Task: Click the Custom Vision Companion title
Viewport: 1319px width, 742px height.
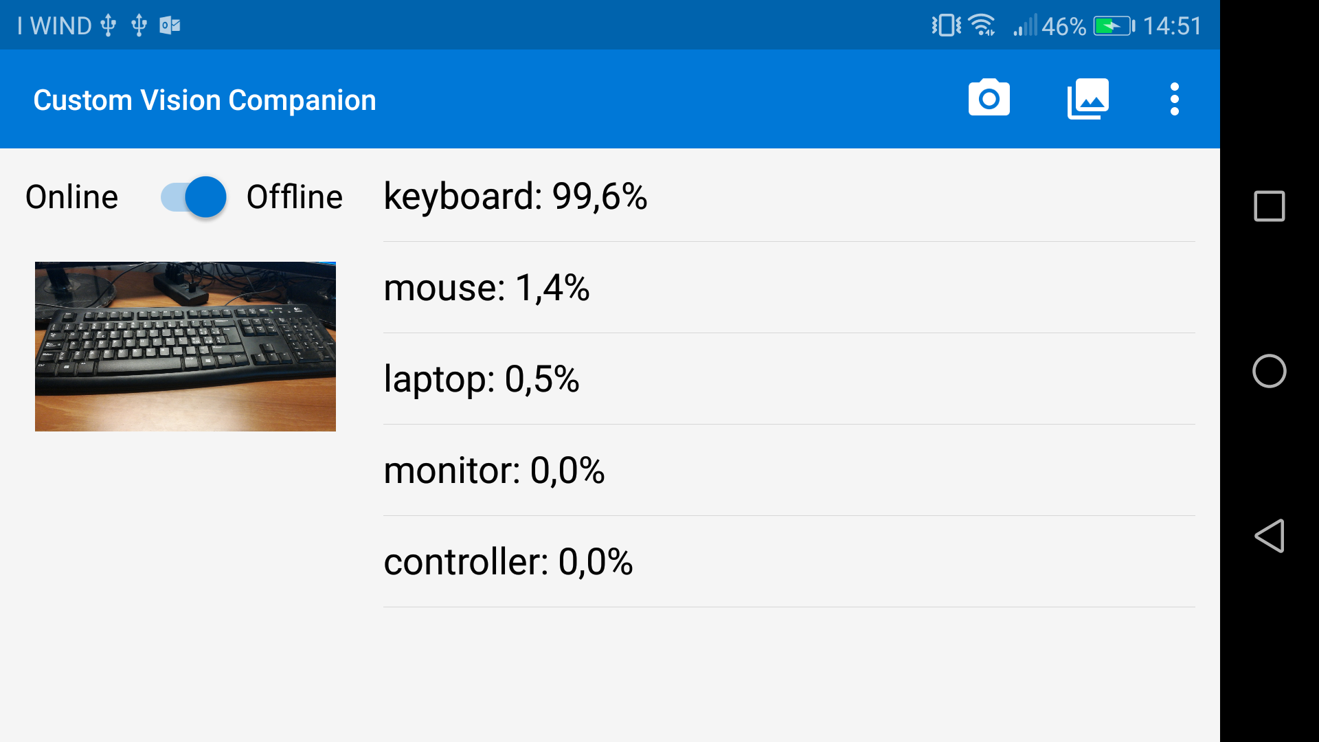Action: [x=205, y=99]
